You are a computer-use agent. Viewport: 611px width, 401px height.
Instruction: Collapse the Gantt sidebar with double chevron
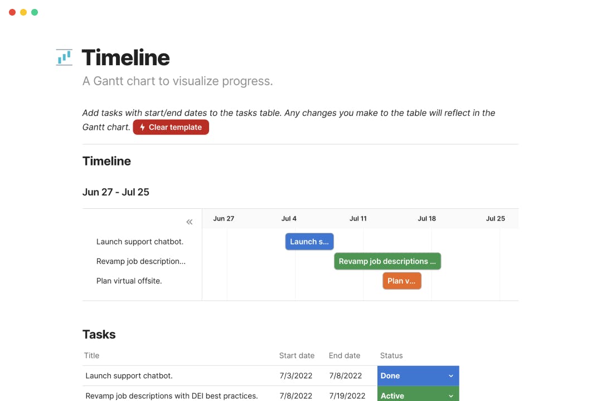(x=190, y=222)
